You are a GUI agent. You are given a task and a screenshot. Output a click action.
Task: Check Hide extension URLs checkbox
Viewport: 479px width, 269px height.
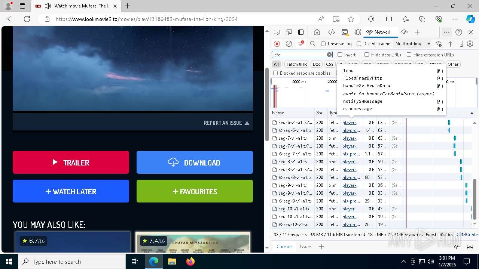[x=409, y=55]
